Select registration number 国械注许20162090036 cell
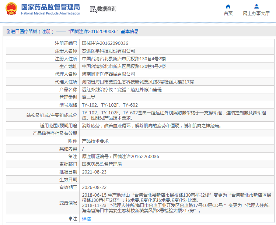Image resolution: width=276 pixels, height=225 pixels. 105,43
